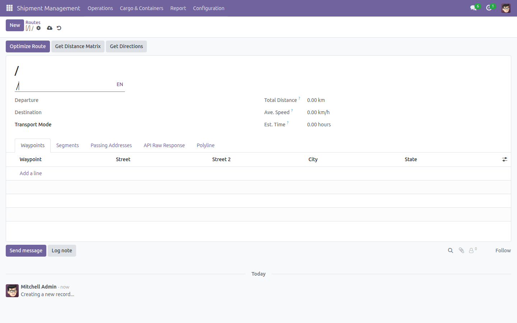Select the Waypoints tab
517x323 pixels.
(33, 145)
